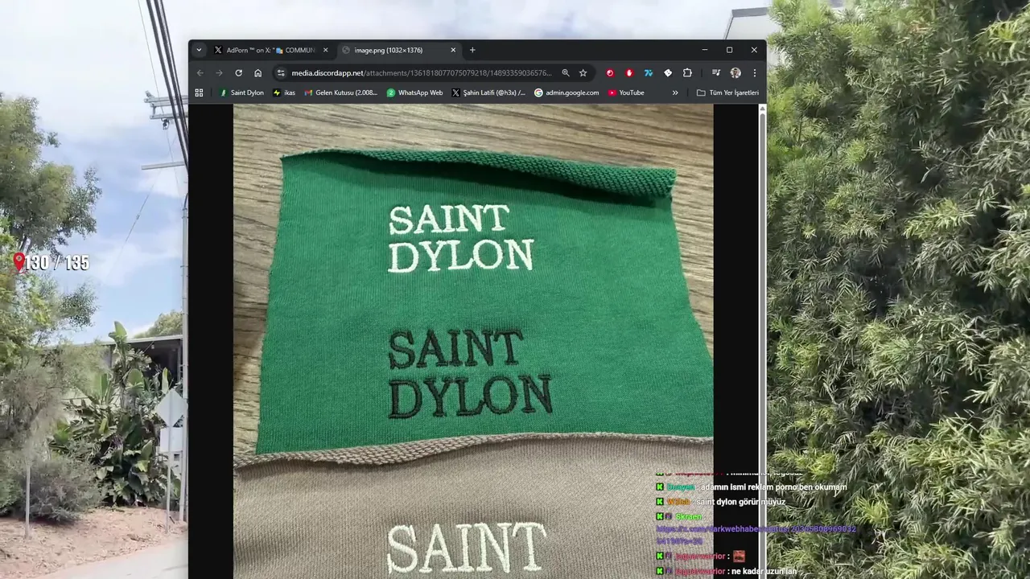
Task: Expand hidden bookmarks with double chevron
Action: click(675, 92)
